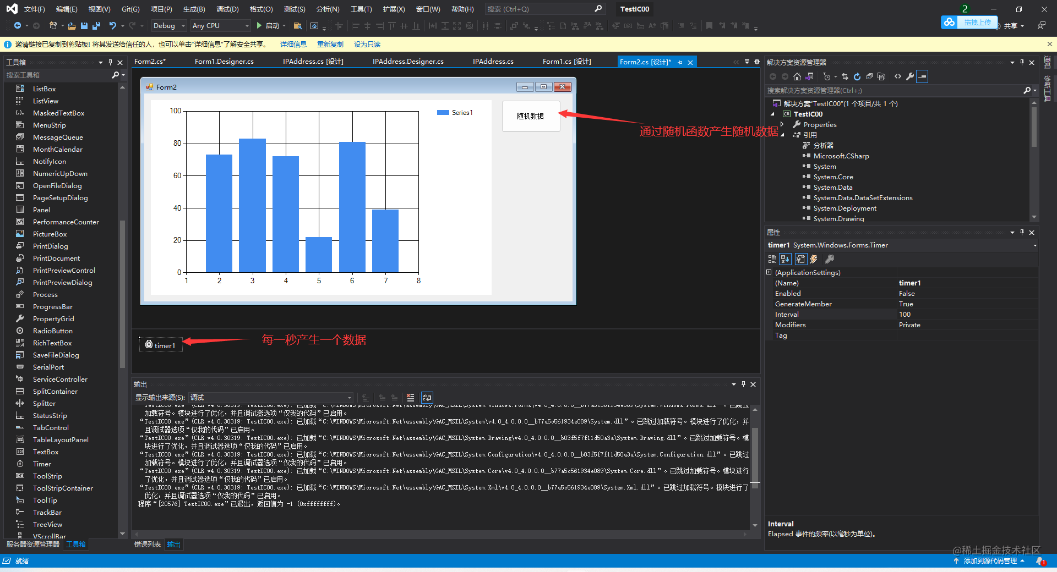Open the document tab settings gear
Screen dimensions: 1057x572
pyautogui.click(x=756, y=62)
